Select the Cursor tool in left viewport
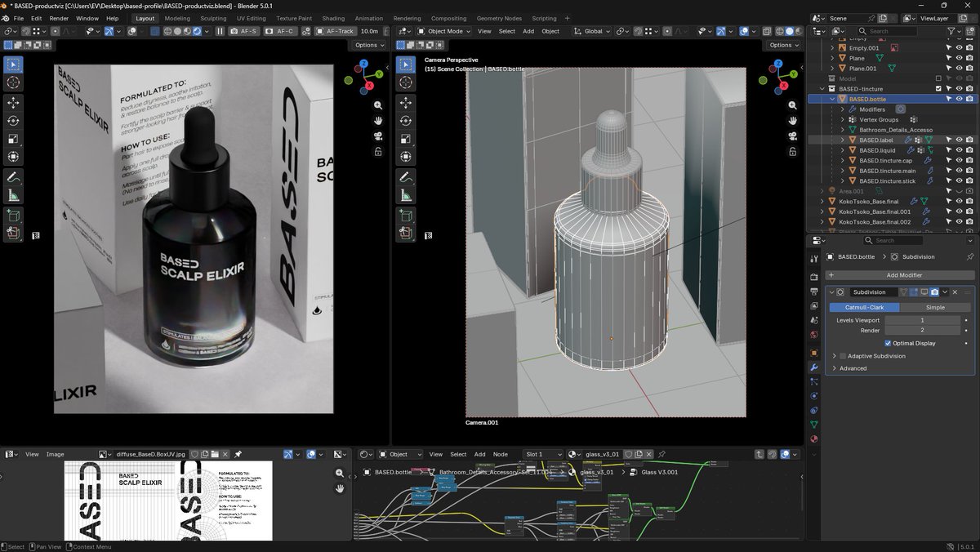The height and width of the screenshot is (552, 980). 13,82
